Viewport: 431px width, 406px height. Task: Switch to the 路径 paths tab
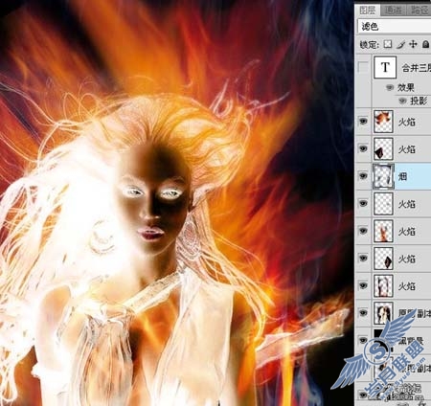pos(419,10)
